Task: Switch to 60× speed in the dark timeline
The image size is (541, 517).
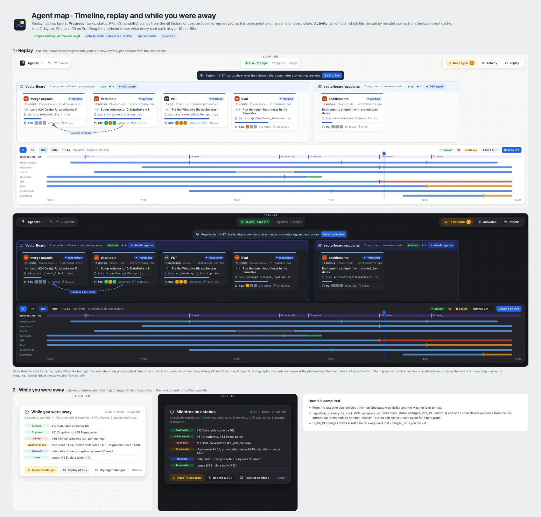Action: point(55,309)
